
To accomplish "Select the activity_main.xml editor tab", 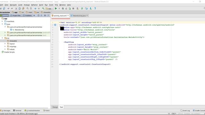I will (x=60, y=16).
